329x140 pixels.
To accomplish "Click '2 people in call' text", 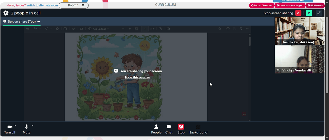I will pos(26,13).
